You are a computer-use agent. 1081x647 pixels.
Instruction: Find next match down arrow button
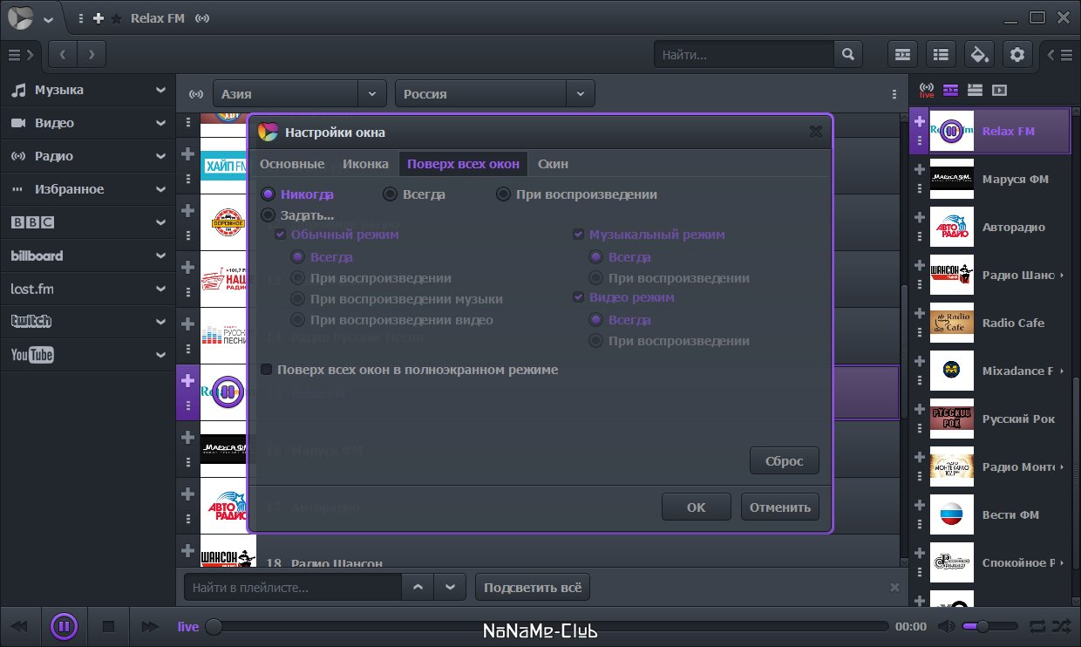[450, 587]
